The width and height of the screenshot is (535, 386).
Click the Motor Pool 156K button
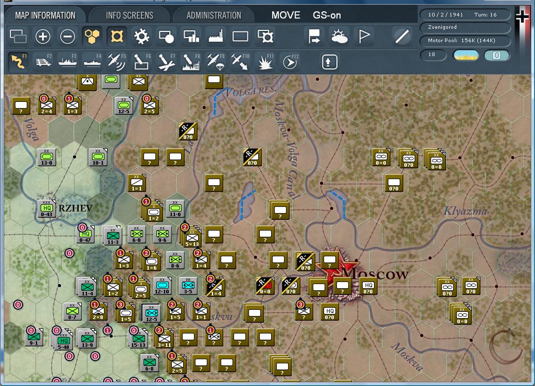(465, 40)
